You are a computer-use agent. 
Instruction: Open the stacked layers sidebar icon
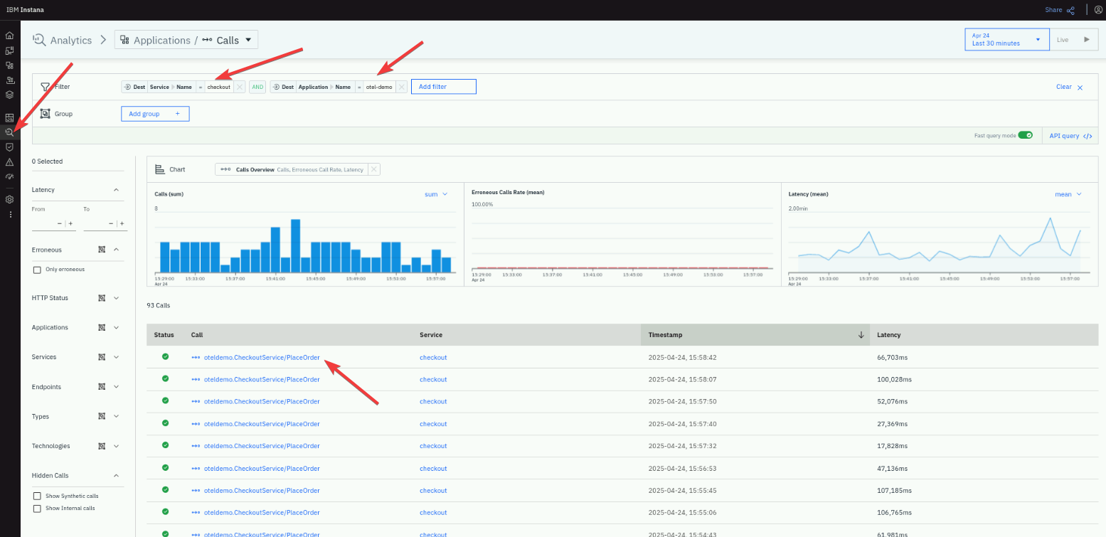[x=10, y=95]
